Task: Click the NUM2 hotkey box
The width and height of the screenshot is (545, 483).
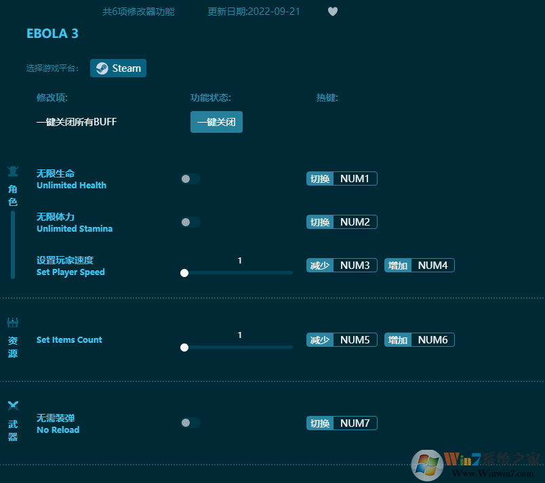Action: [x=355, y=222]
